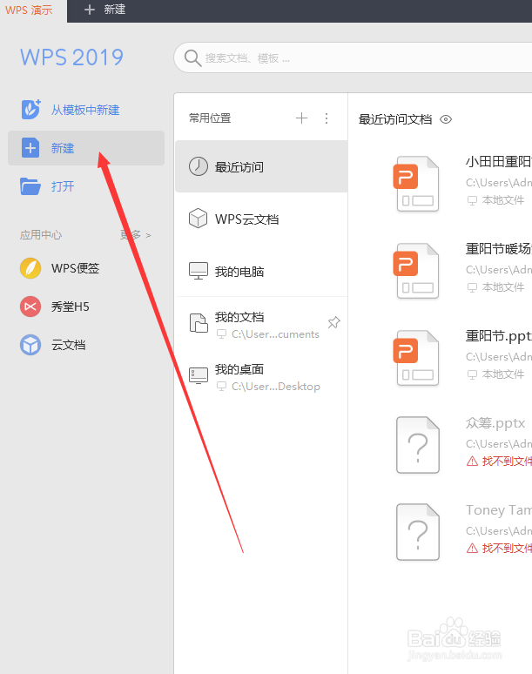Click the WPS云文档 cube outline icon

pyautogui.click(x=199, y=219)
